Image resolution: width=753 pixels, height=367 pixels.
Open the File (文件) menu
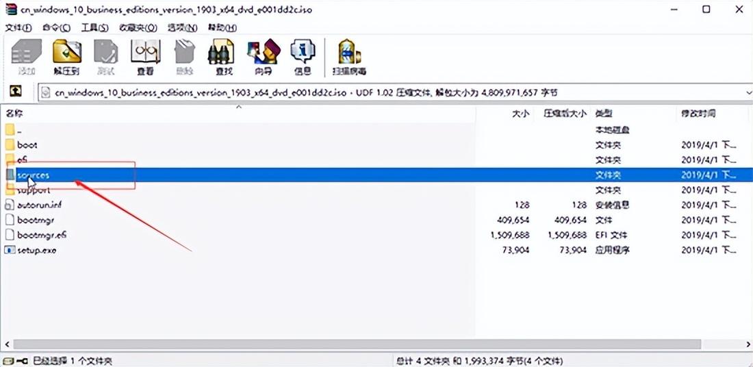18,27
